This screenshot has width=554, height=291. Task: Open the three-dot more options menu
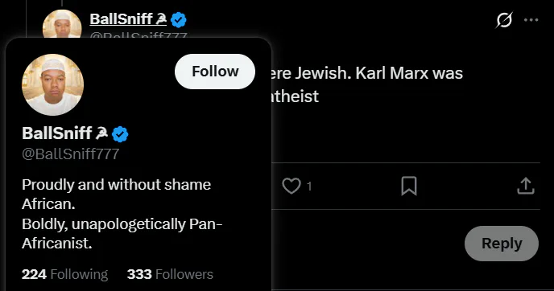[x=531, y=20]
